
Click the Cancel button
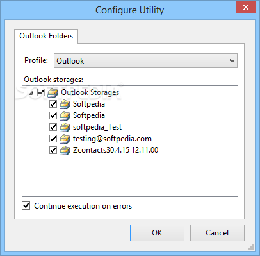(217, 233)
